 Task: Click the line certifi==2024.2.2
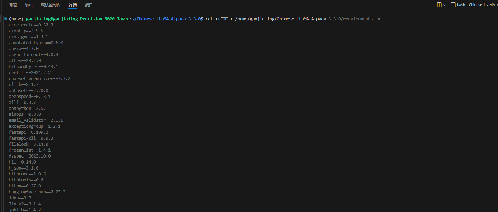30,73
